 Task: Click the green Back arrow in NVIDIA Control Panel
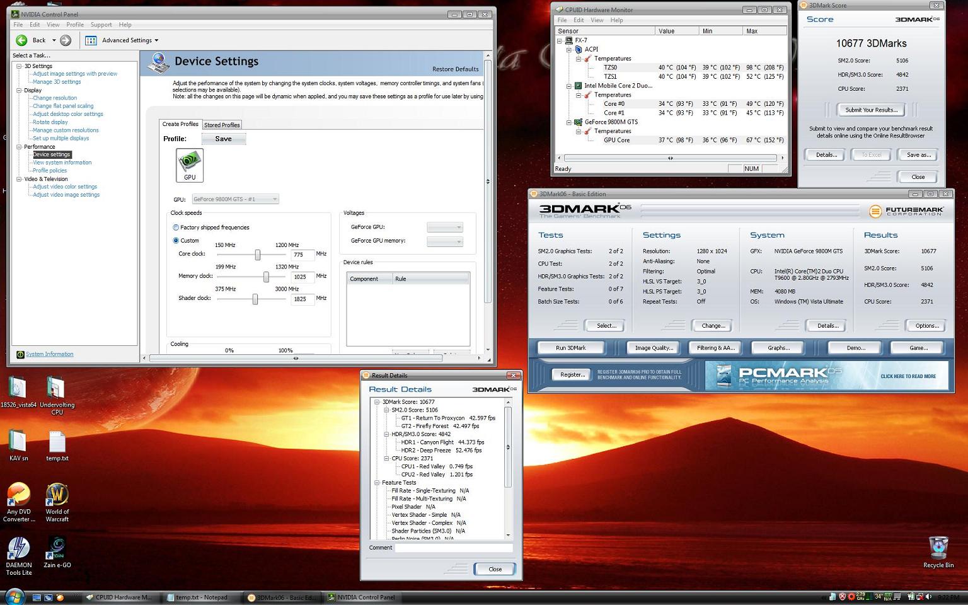click(21, 40)
